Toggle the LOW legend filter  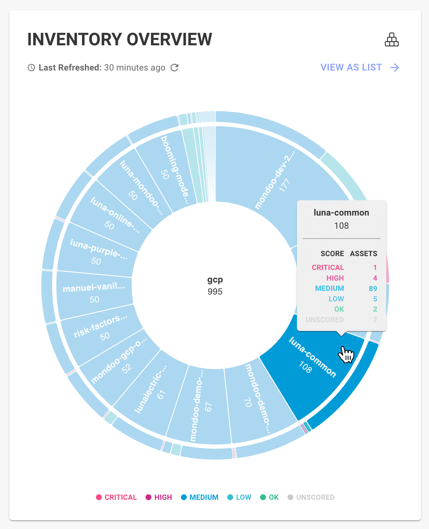tap(239, 497)
